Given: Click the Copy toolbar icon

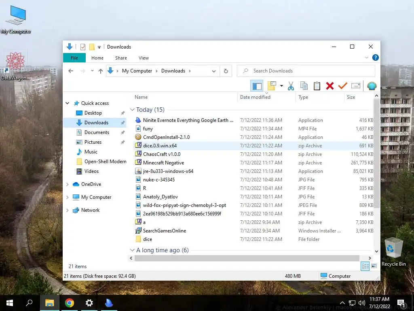Looking at the screenshot, I should pos(304,86).
